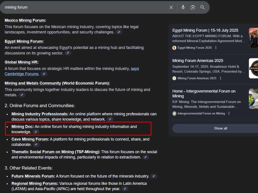Viewport: 258px width, 193px height.
Task: Open source link icon after Future Minerals Forum text
Action: coord(154,176)
